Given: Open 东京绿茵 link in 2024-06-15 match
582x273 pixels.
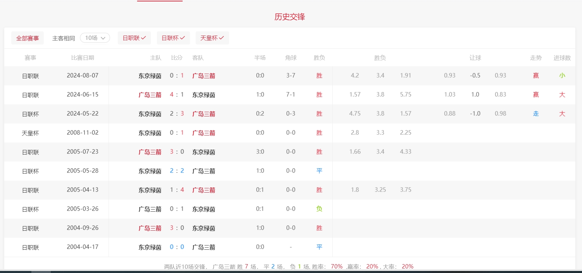Looking at the screenshot, I should click(203, 95).
